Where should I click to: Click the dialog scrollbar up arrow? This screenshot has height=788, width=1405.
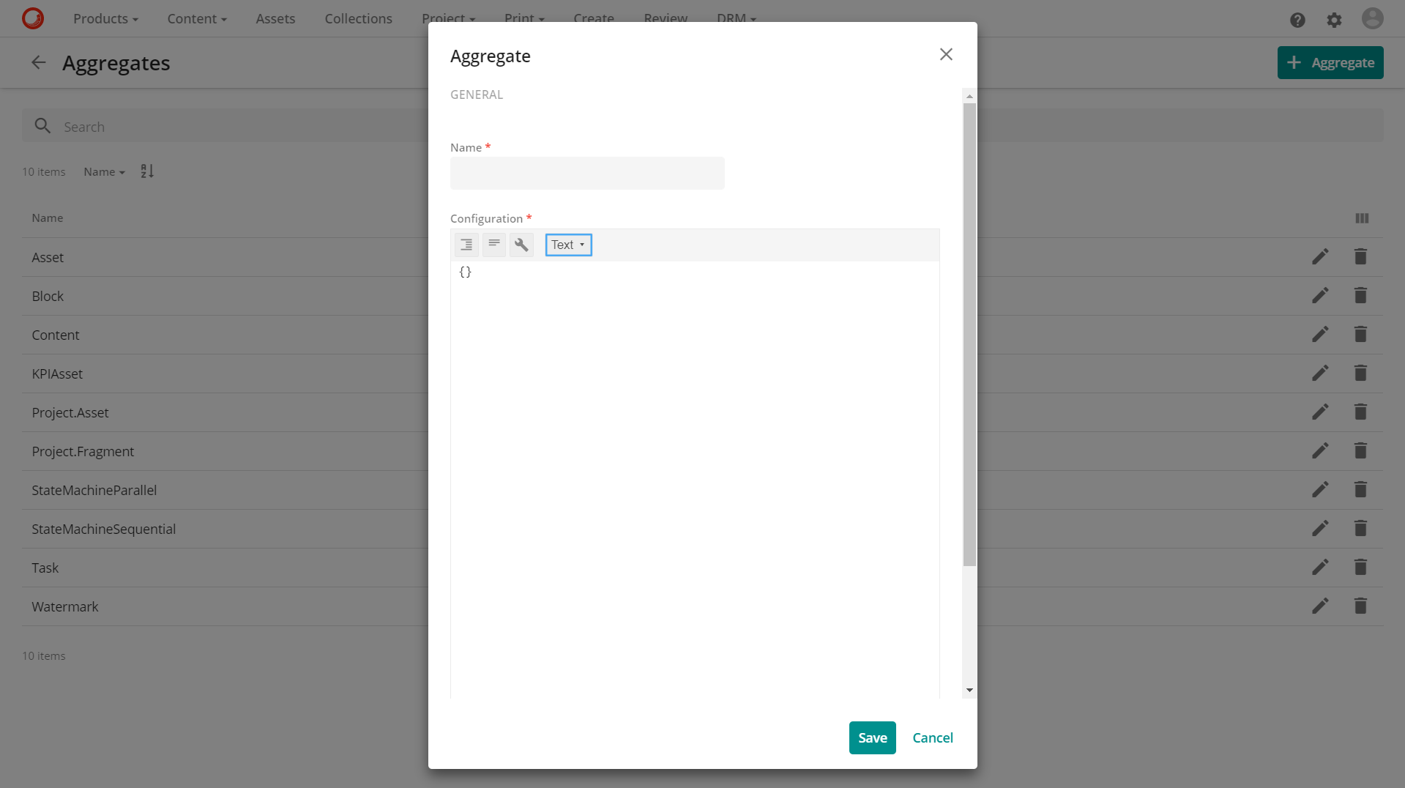coord(969,96)
